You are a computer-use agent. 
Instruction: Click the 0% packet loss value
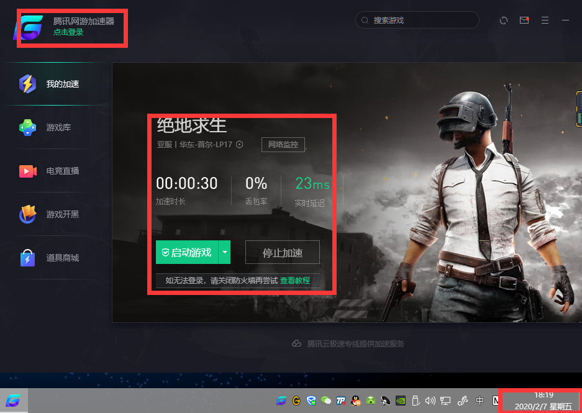(256, 183)
